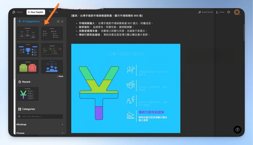253x145 pixels.
Task: Open Brand Studio
Action: tap(206, 12)
